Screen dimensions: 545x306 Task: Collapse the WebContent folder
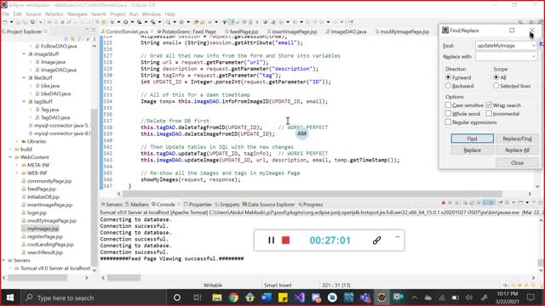pyautogui.click(x=10, y=157)
